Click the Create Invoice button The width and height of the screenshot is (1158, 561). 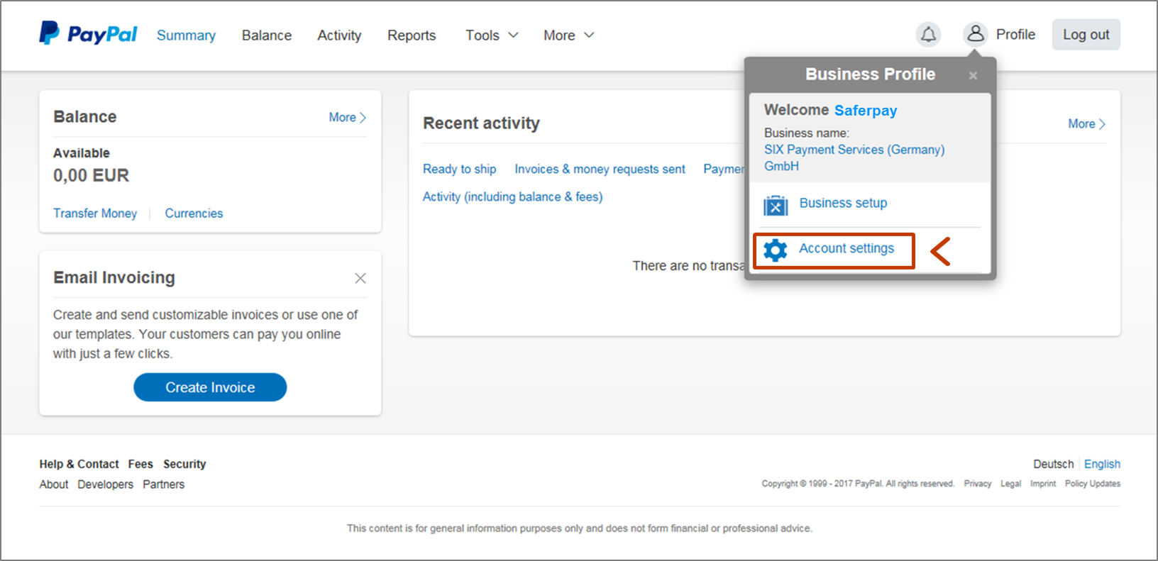click(x=210, y=387)
